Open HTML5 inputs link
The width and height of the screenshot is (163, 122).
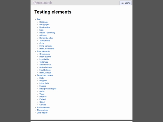(45, 73)
